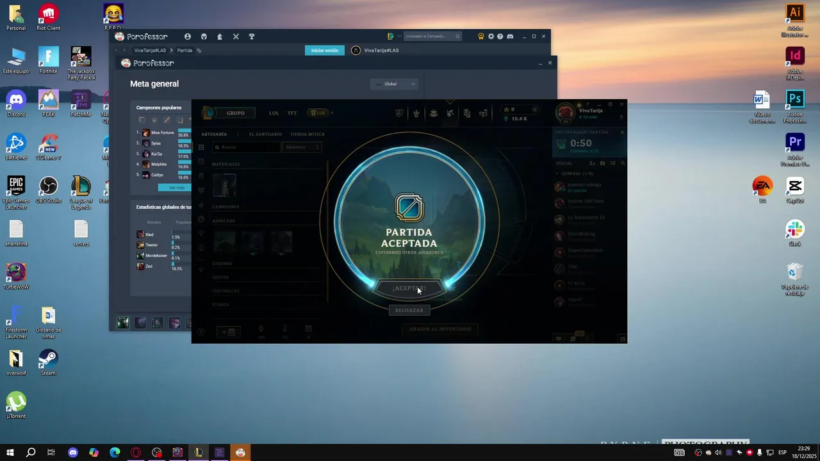Open Porofessor settings gear

(x=491, y=36)
